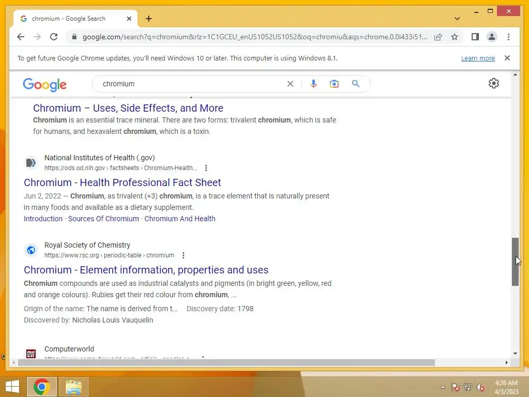The width and height of the screenshot is (529, 397).
Task: Open the taskbar clock and date
Action: click(506, 387)
